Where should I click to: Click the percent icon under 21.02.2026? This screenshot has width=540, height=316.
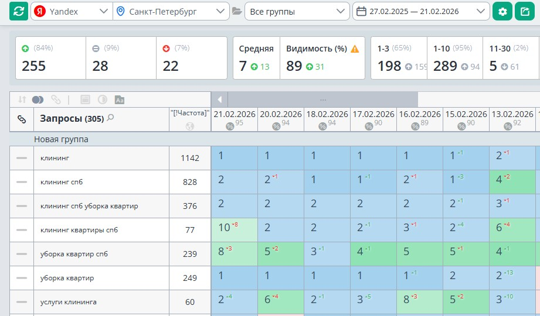230,126
